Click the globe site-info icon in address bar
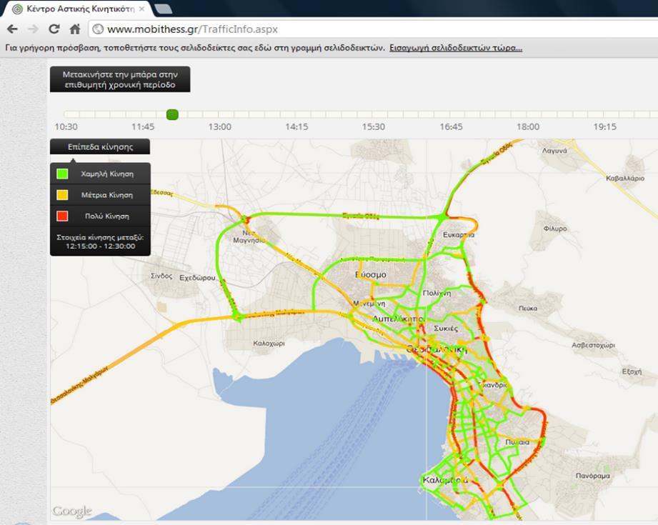The image size is (658, 525). tap(98, 29)
